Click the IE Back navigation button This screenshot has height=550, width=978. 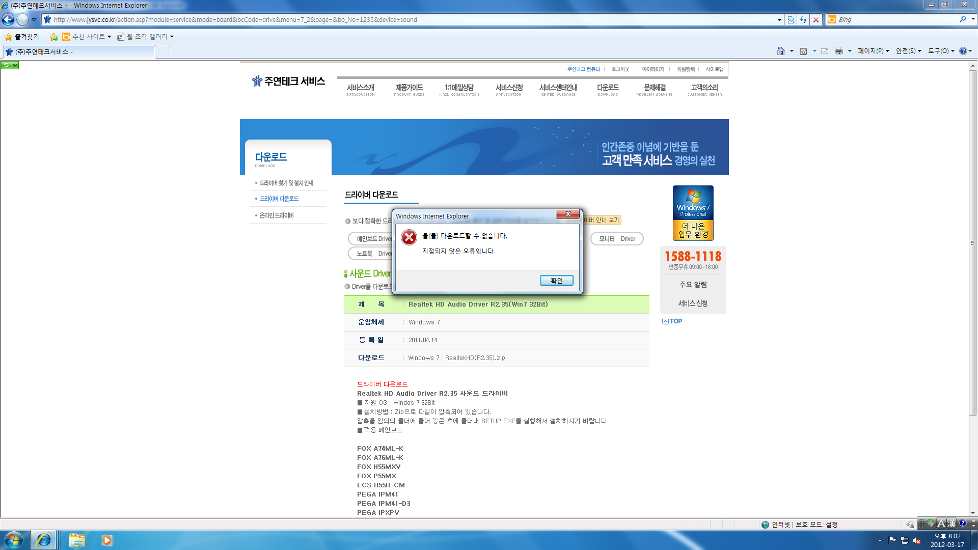tap(8, 19)
